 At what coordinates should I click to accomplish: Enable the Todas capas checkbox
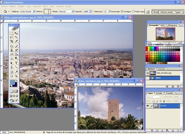[x=134, y=11]
